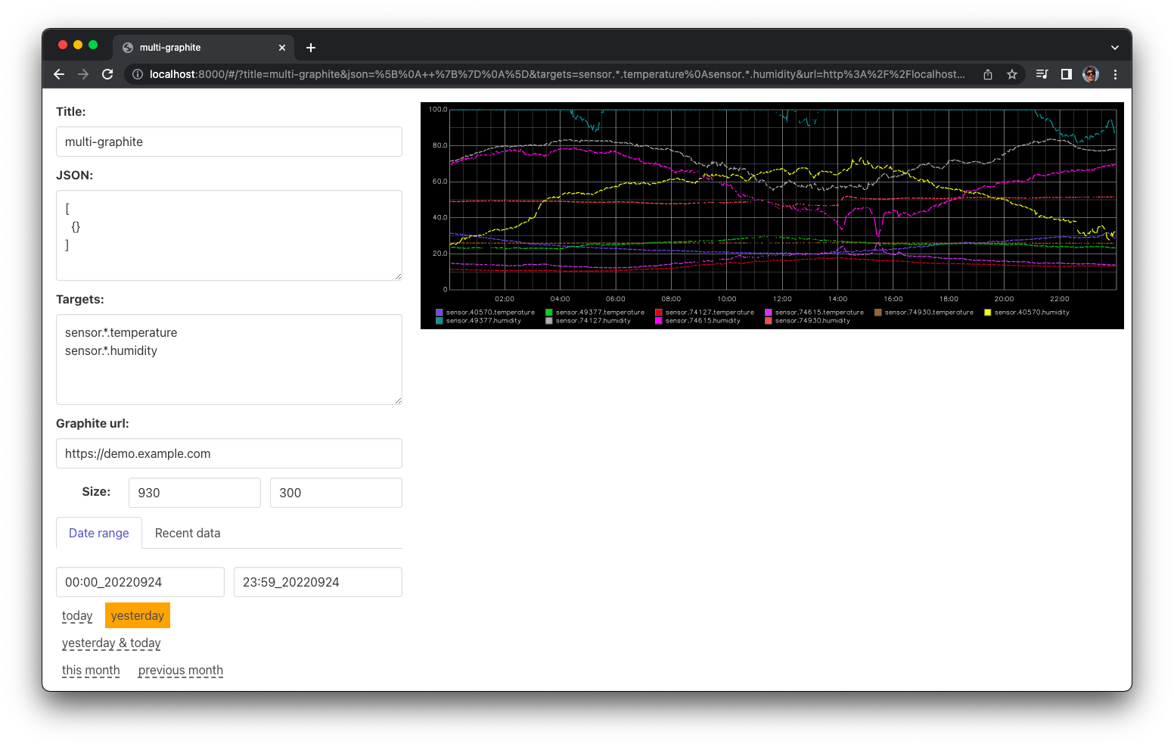Image resolution: width=1174 pixels, height=747 pixels.
Task: Switch to the Recent data tab
Action: coord(188,533)
